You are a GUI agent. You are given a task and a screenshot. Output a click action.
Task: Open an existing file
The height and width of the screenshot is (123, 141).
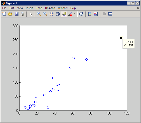click(10, 14)
